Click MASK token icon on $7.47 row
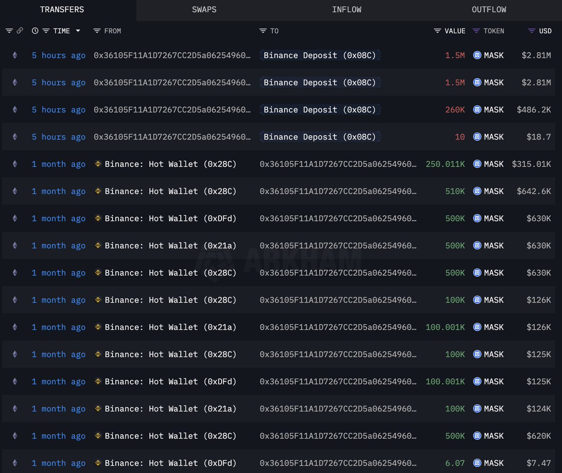The width and height of the screenshot is (562, 473). tap(477, 463)
